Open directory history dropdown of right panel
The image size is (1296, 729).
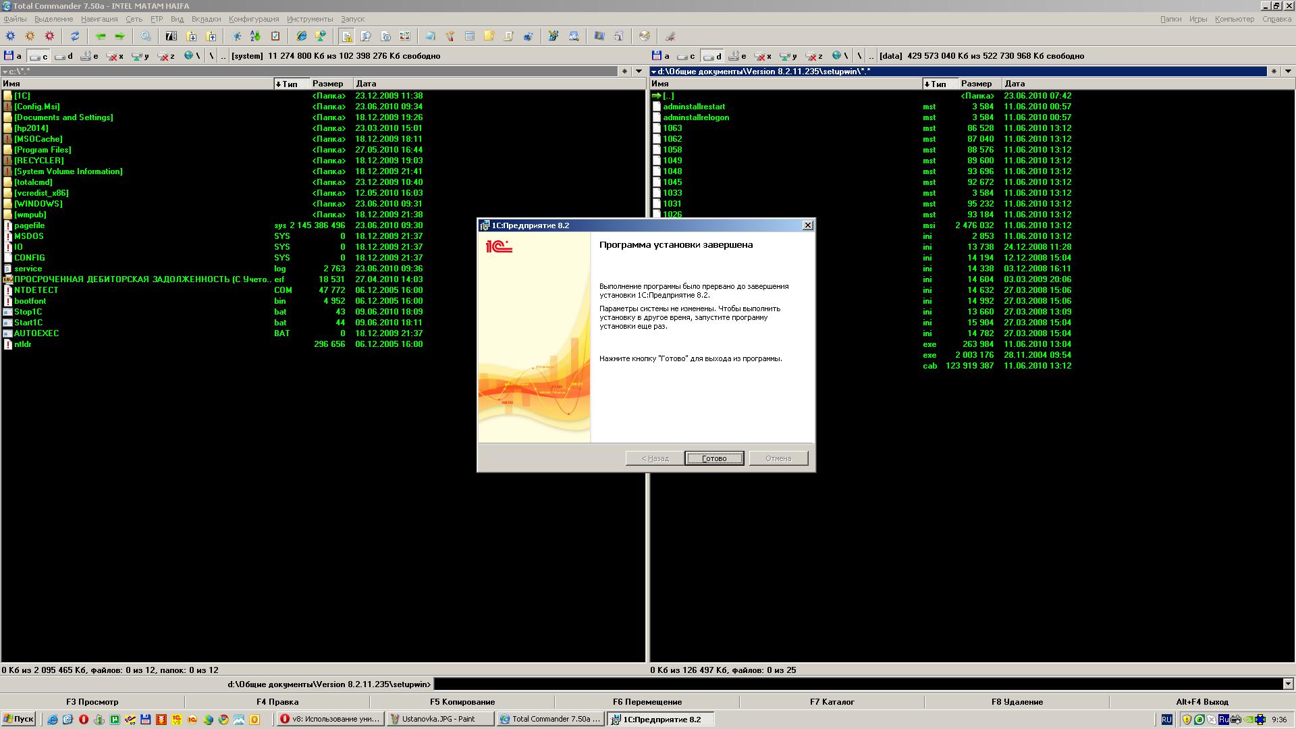[x=1288, y=72]
